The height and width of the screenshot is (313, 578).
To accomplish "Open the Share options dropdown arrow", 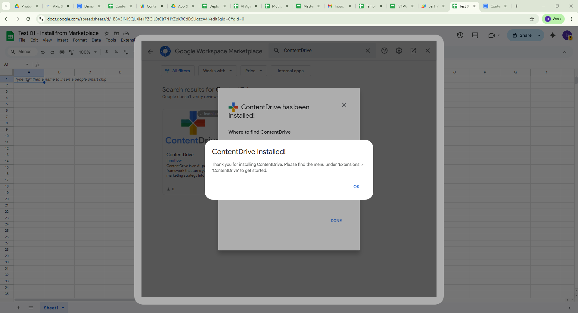I will tap(539, 35).
